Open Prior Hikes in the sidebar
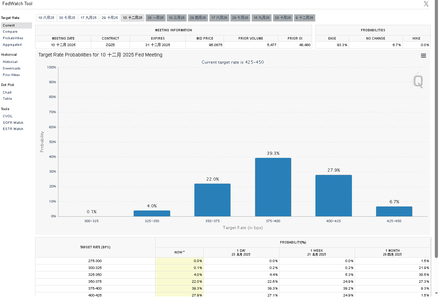This screenshot has height=303, width=440. (x=11, y=75)
